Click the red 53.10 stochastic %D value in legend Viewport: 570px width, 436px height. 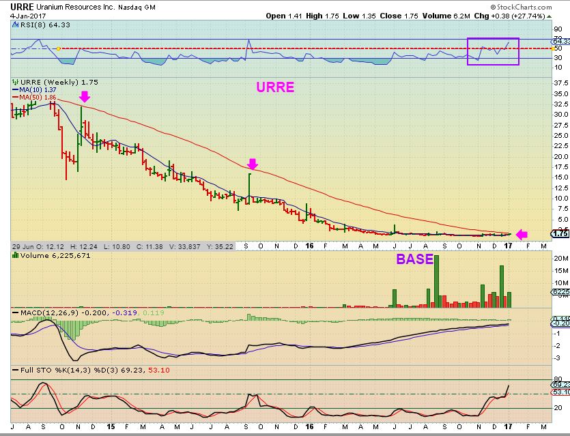(x=160, y=370)
